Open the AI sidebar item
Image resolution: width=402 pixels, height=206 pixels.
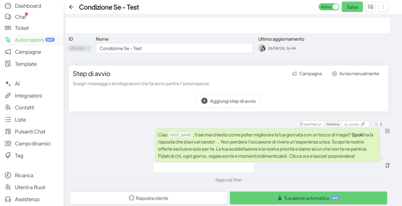[17, 84]
